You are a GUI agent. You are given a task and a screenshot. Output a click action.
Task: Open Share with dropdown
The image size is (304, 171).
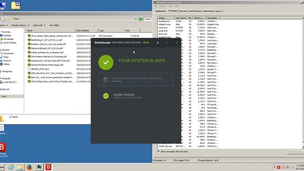pyautogui.click(x=39, y=25)
